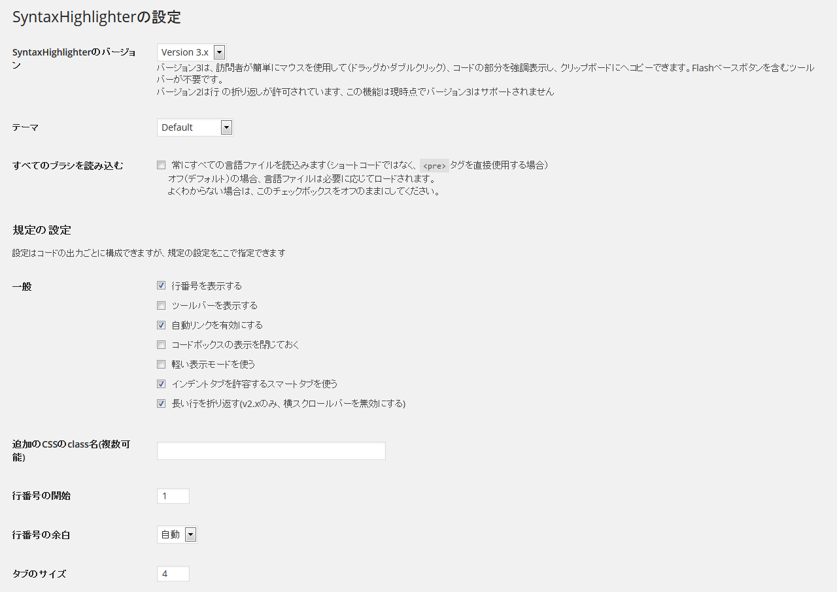Viewport: 837px width, 592px height.
Task: Enable the 常にすべての言語ファイルを読込みます checkbox
Action: (161, 165)
